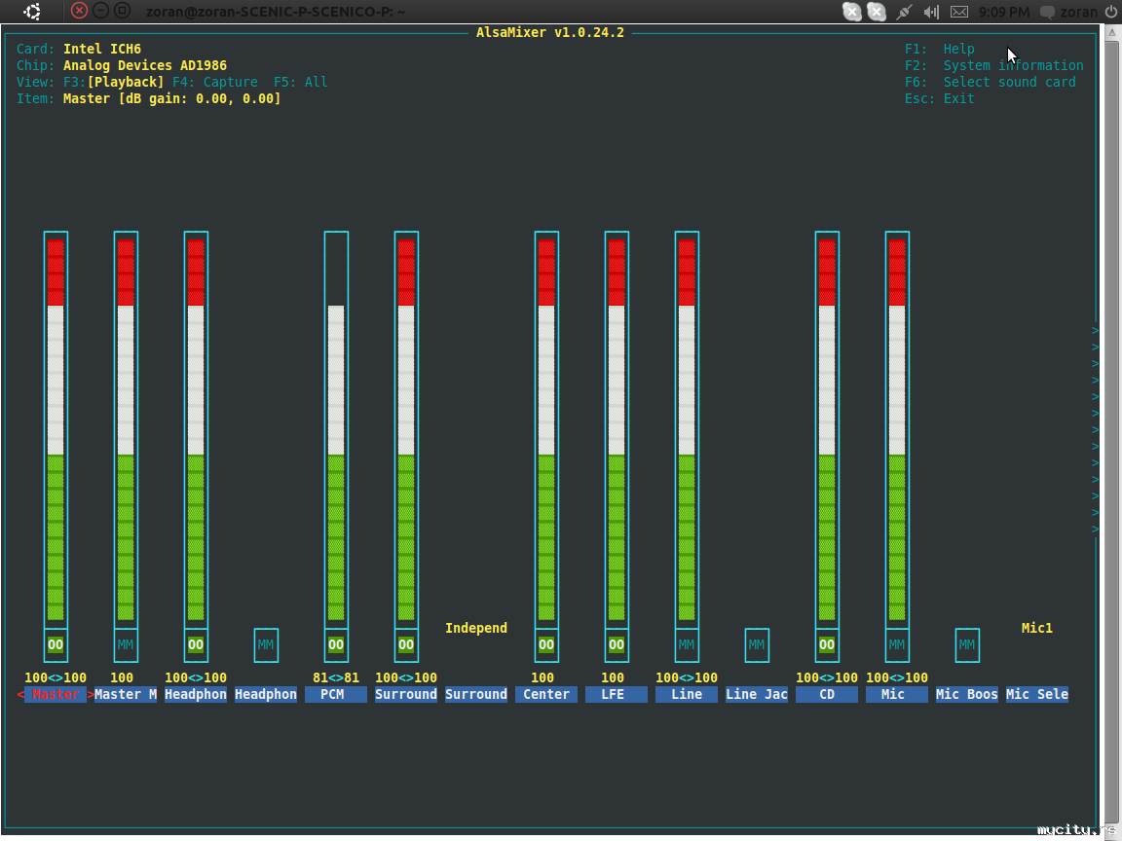
Task: Switch to the F4 Capture view
Action: 215,82
